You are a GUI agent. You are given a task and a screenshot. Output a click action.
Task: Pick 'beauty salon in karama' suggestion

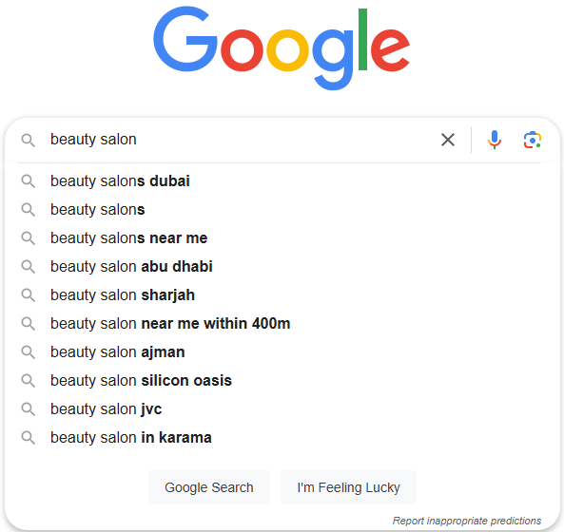282,438
